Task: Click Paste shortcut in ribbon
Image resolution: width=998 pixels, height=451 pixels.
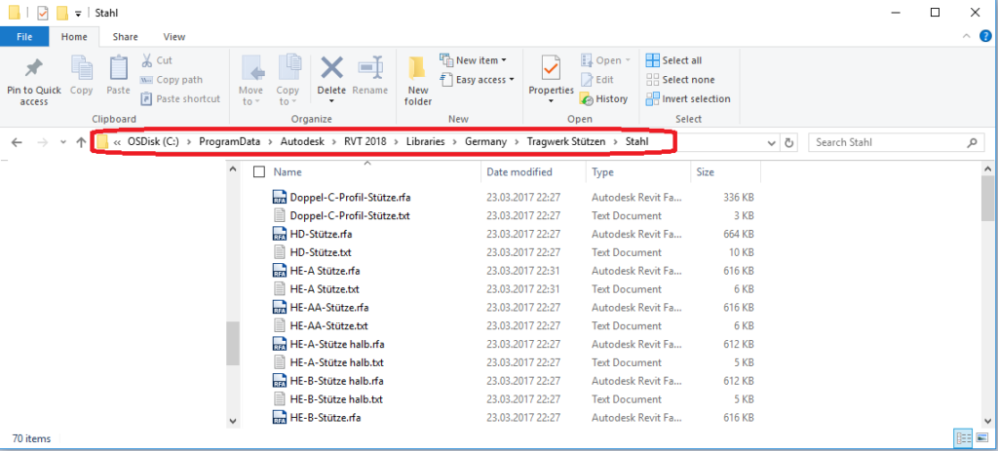Action: click(x=180, y=98)
